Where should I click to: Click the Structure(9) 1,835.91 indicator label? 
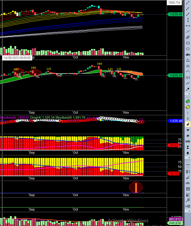click(15, 118)
